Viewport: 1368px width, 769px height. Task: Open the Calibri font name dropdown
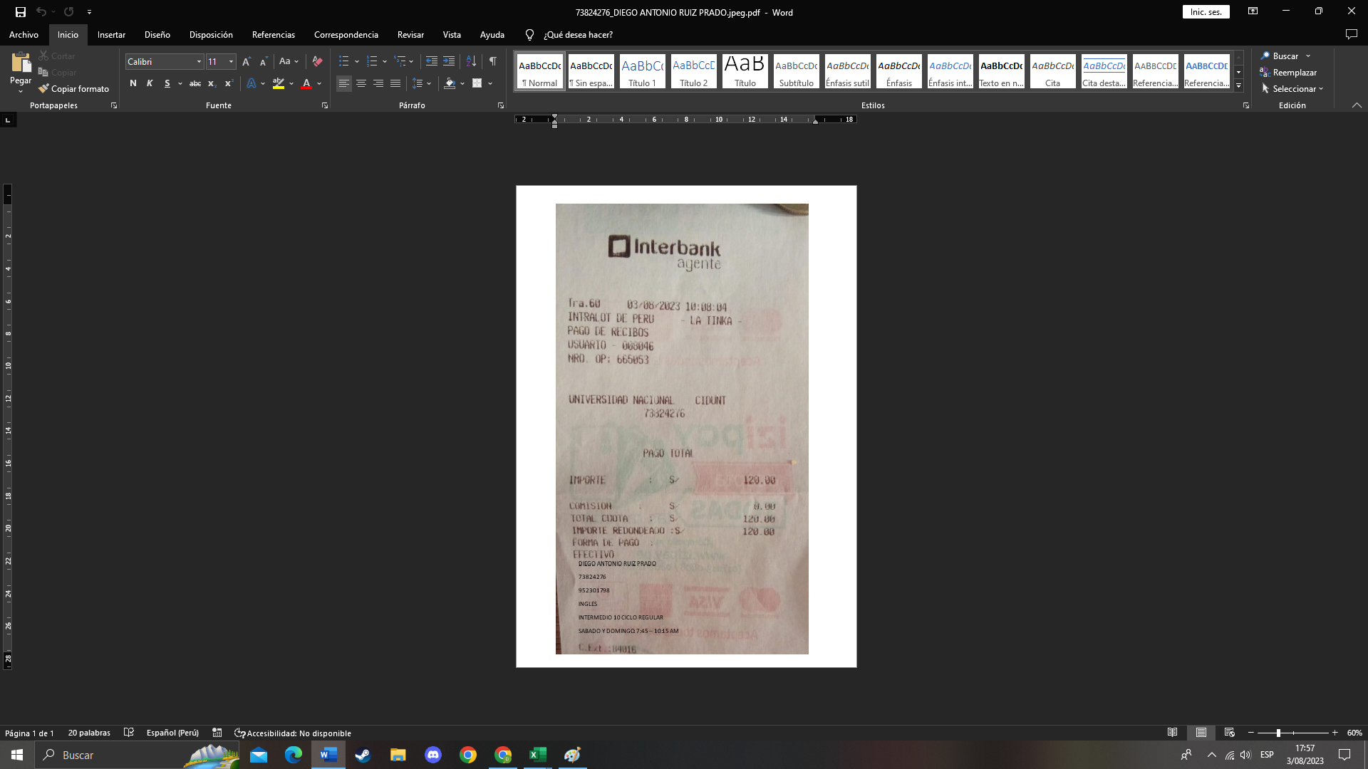pos(199,62)
